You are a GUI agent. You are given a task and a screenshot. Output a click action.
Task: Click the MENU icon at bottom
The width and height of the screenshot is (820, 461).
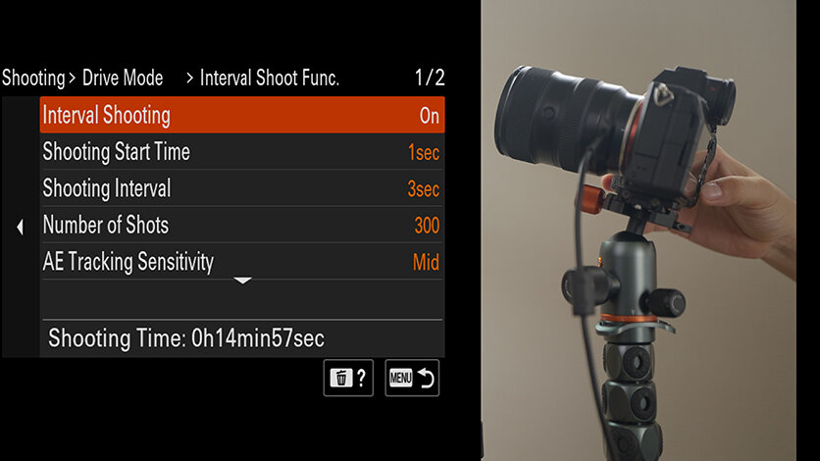401,378
